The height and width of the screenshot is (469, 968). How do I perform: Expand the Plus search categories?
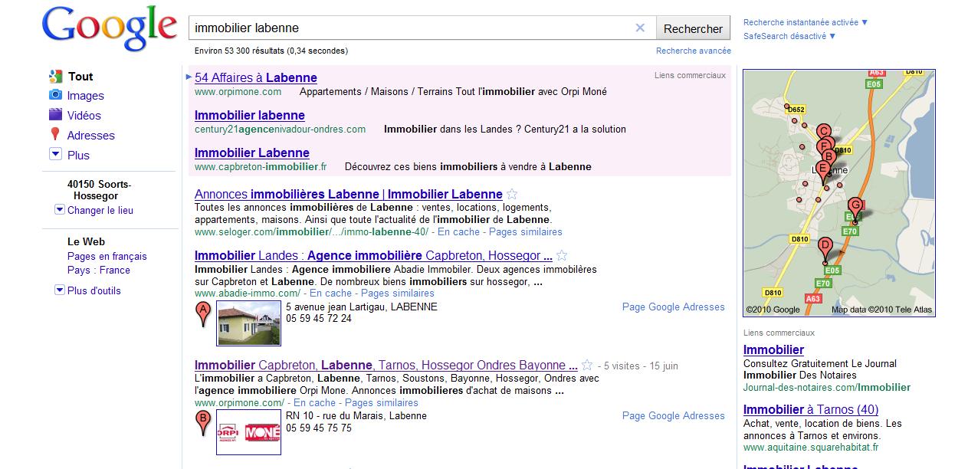pyautogui.click(x=55, y=154)
